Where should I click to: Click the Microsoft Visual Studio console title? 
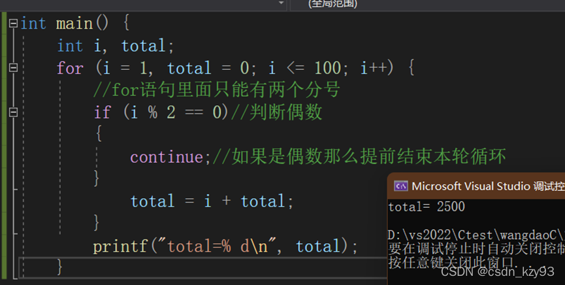click(488, 186)
